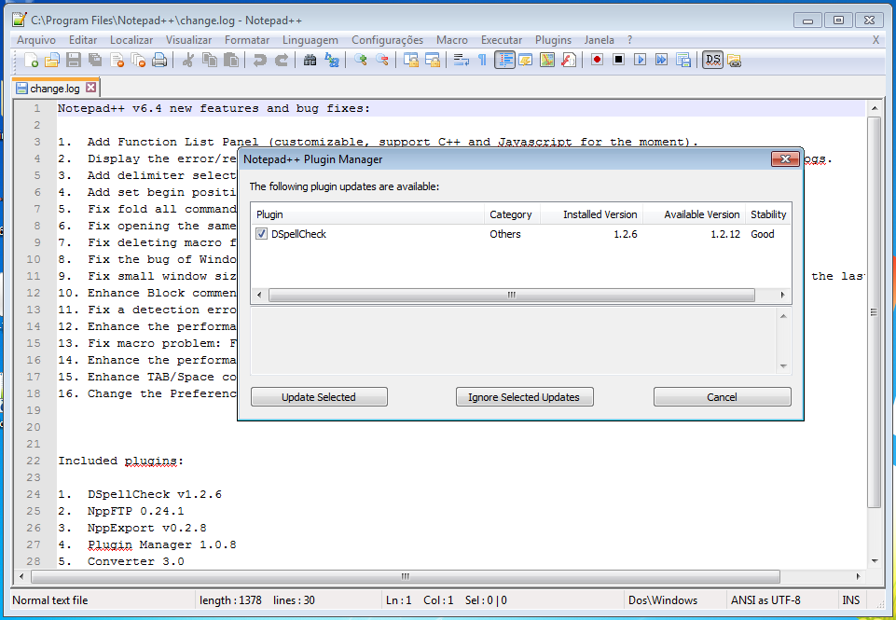Screen dimensions: 896x620
Task: Toggle show all characters with the pilcrow icon
Action: 482,59
